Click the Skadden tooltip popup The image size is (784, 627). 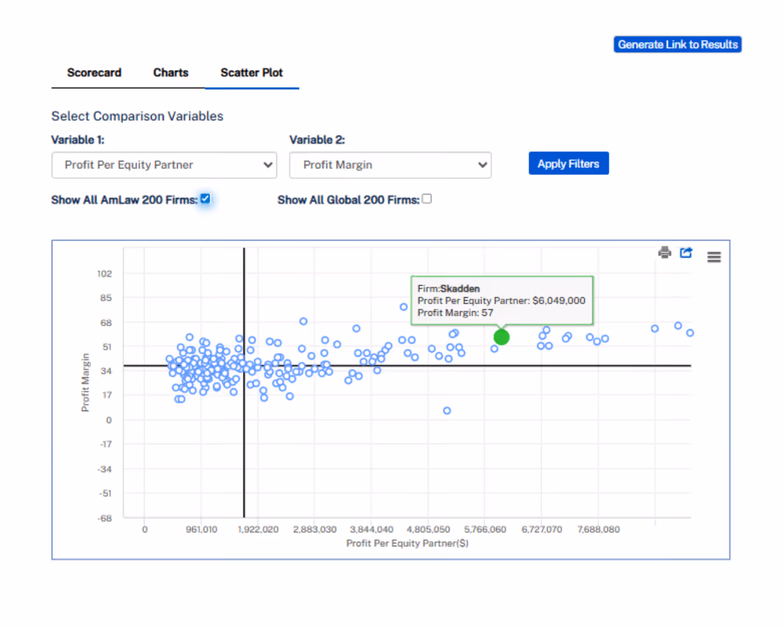tap(502, 300)
